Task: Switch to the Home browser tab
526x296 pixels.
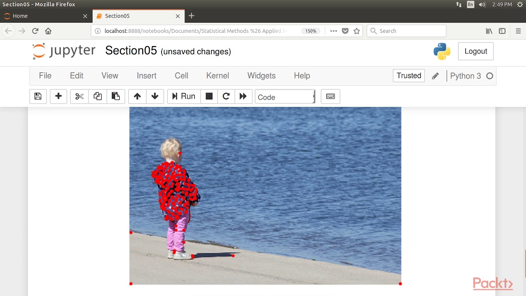Action: coord(45,16)
